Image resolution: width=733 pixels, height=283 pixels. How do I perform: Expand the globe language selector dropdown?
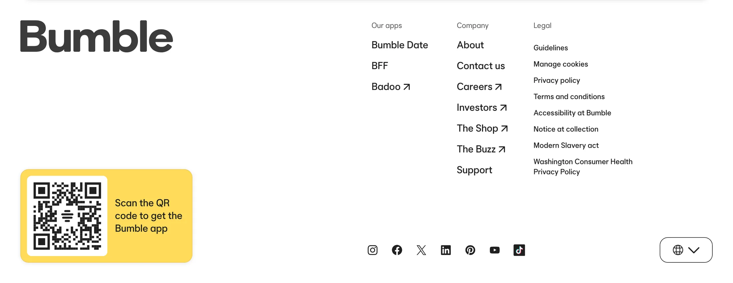pyautogui.click(x=686, y=250)
